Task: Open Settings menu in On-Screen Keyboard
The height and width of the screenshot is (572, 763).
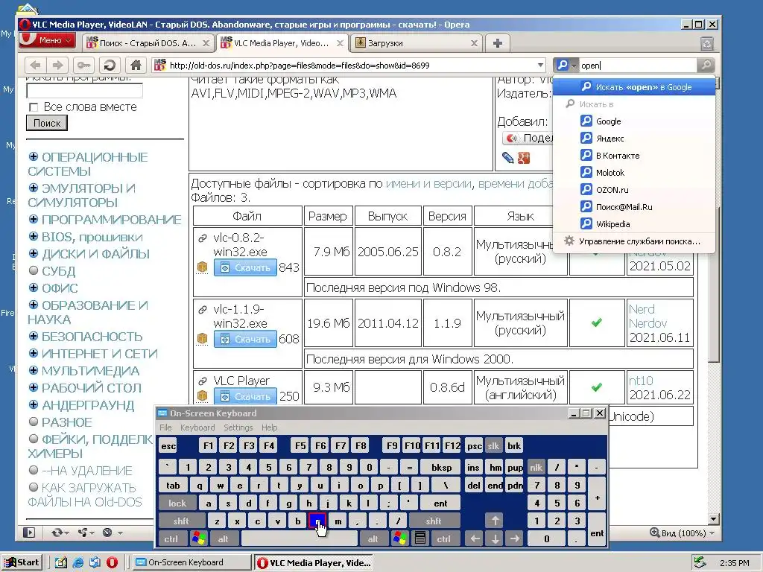Action: coord(238,428)
